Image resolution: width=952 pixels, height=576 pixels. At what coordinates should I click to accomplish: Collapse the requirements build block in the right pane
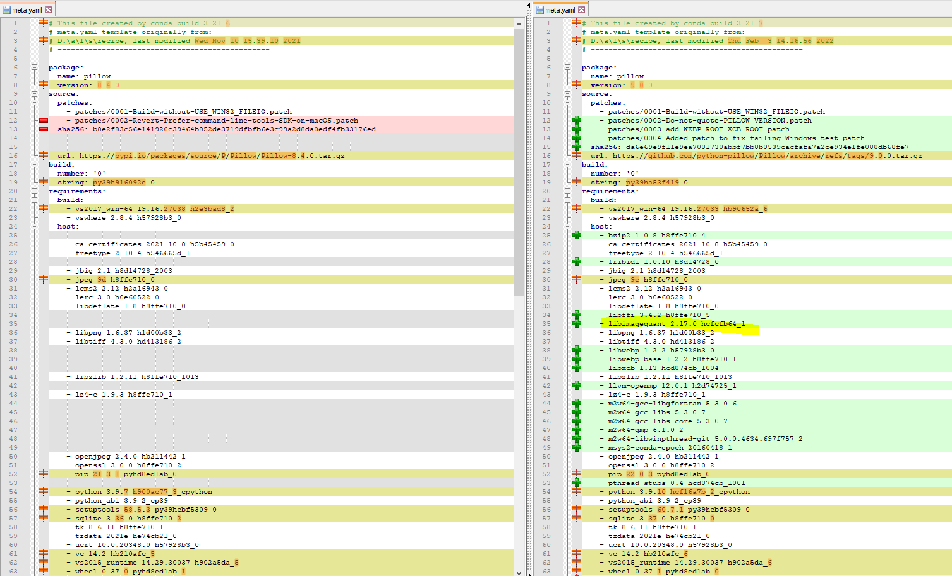pos(567,200)
